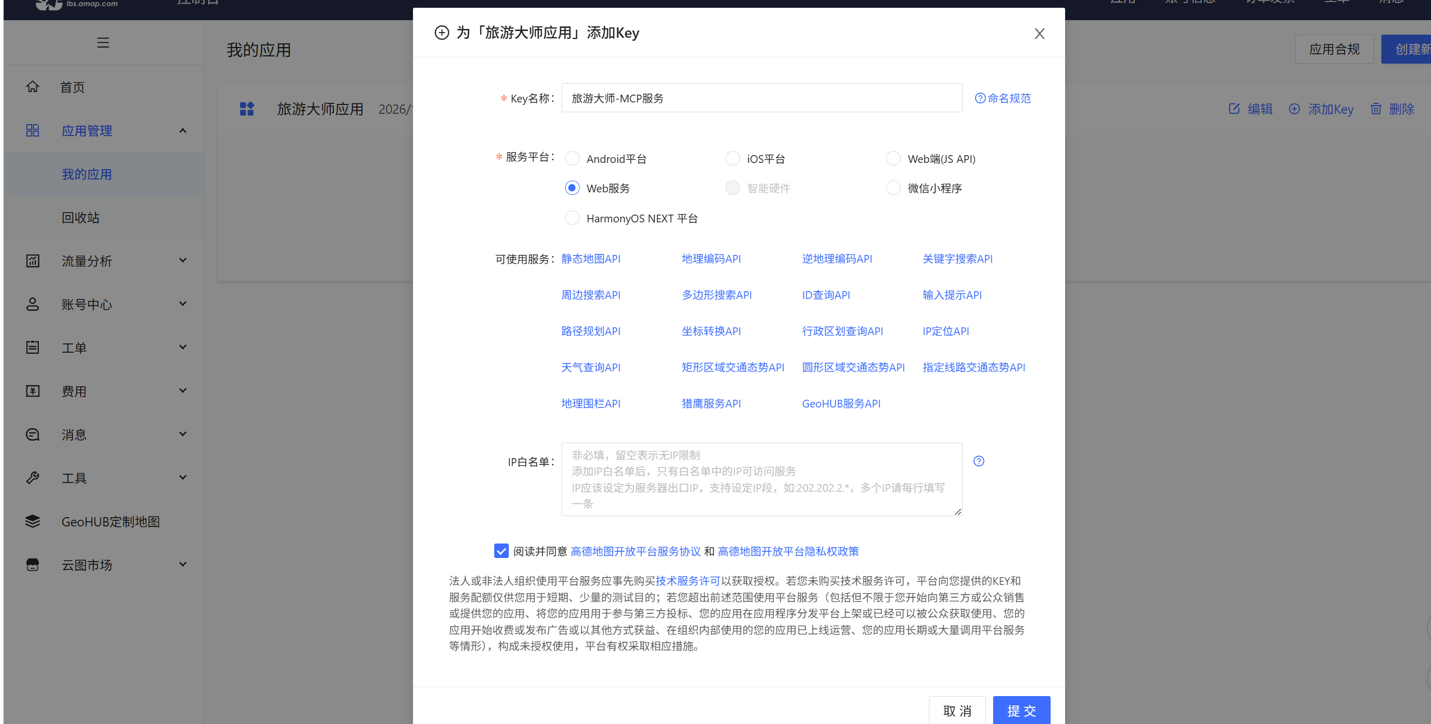Click the home icon beside 首页
The image size is (1431, 724).
click(33, 87)
